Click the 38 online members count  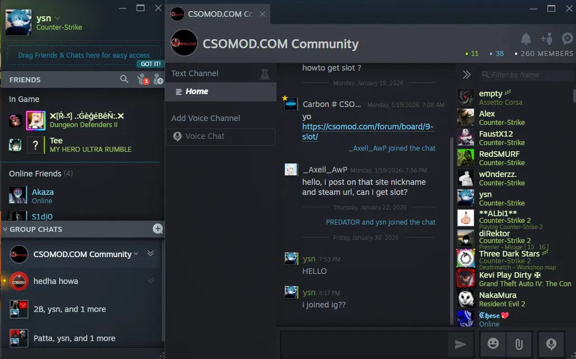497,54
